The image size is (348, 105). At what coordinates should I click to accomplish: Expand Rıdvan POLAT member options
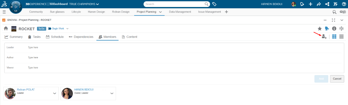[x=54, y=93]
